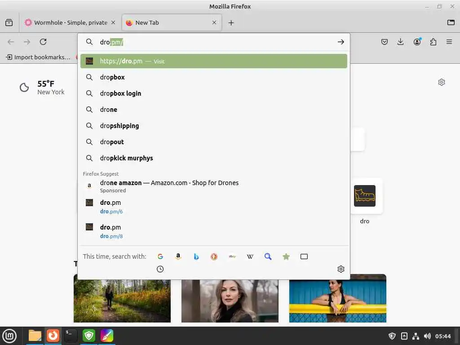
Task: Open the Firefox account icon
Action: click(417, 42)
